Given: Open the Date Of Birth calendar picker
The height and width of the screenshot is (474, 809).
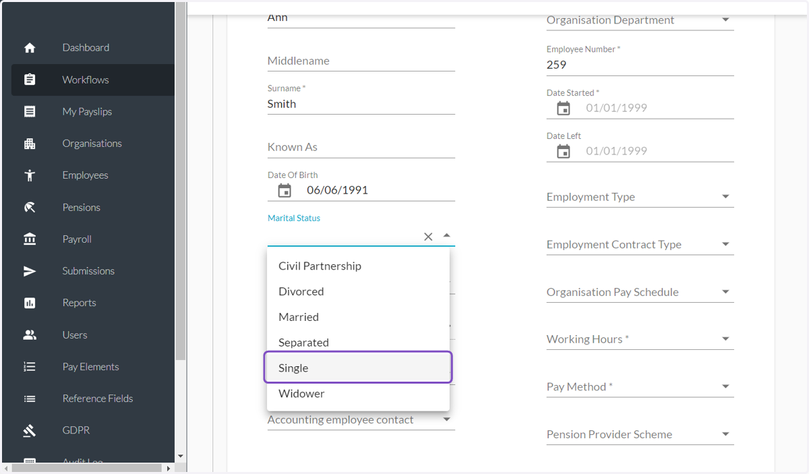Looking at the screenshot, I should (x=284, y=191).
